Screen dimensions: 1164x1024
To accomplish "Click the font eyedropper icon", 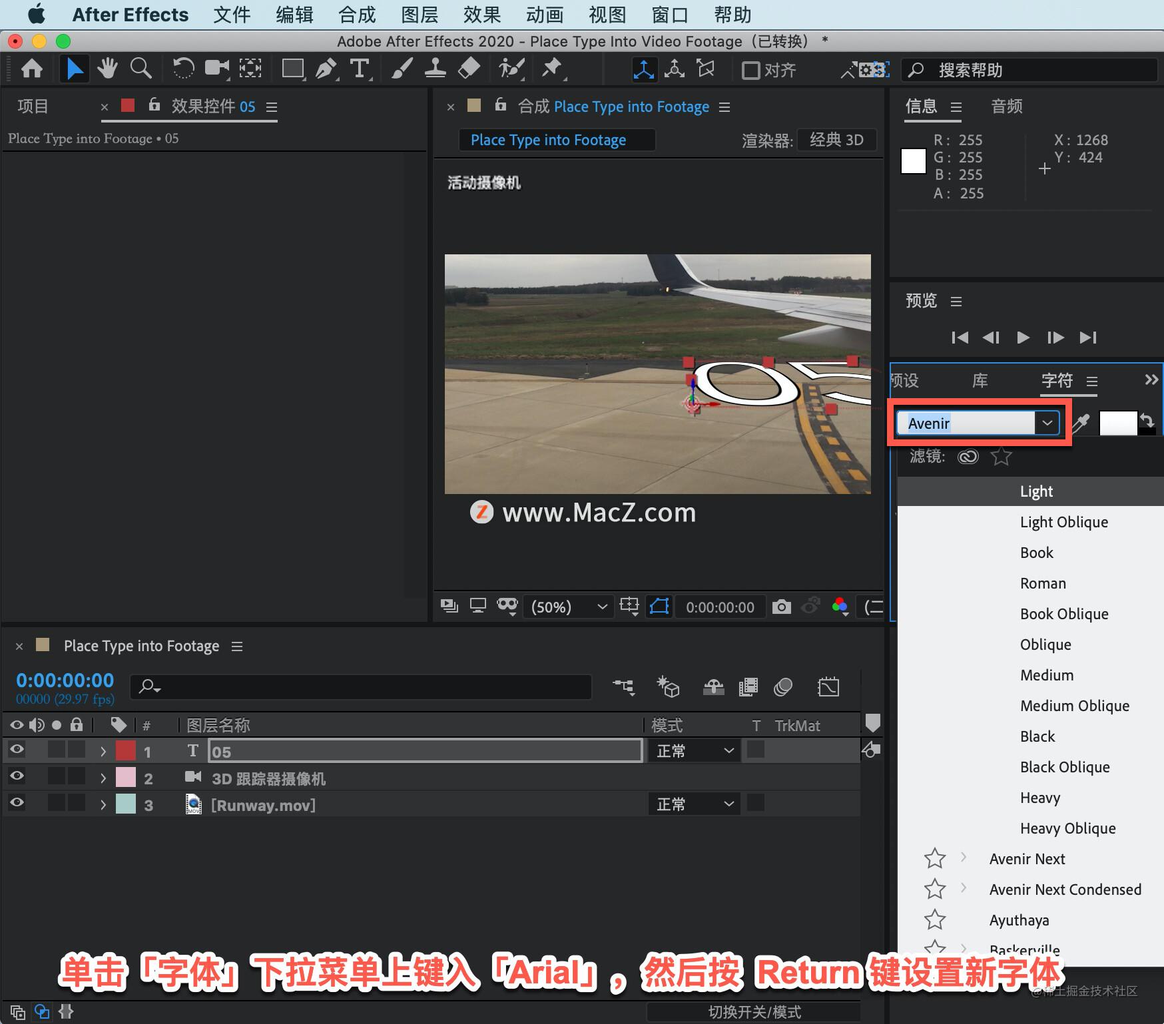I will click(x=1080, y=423).
